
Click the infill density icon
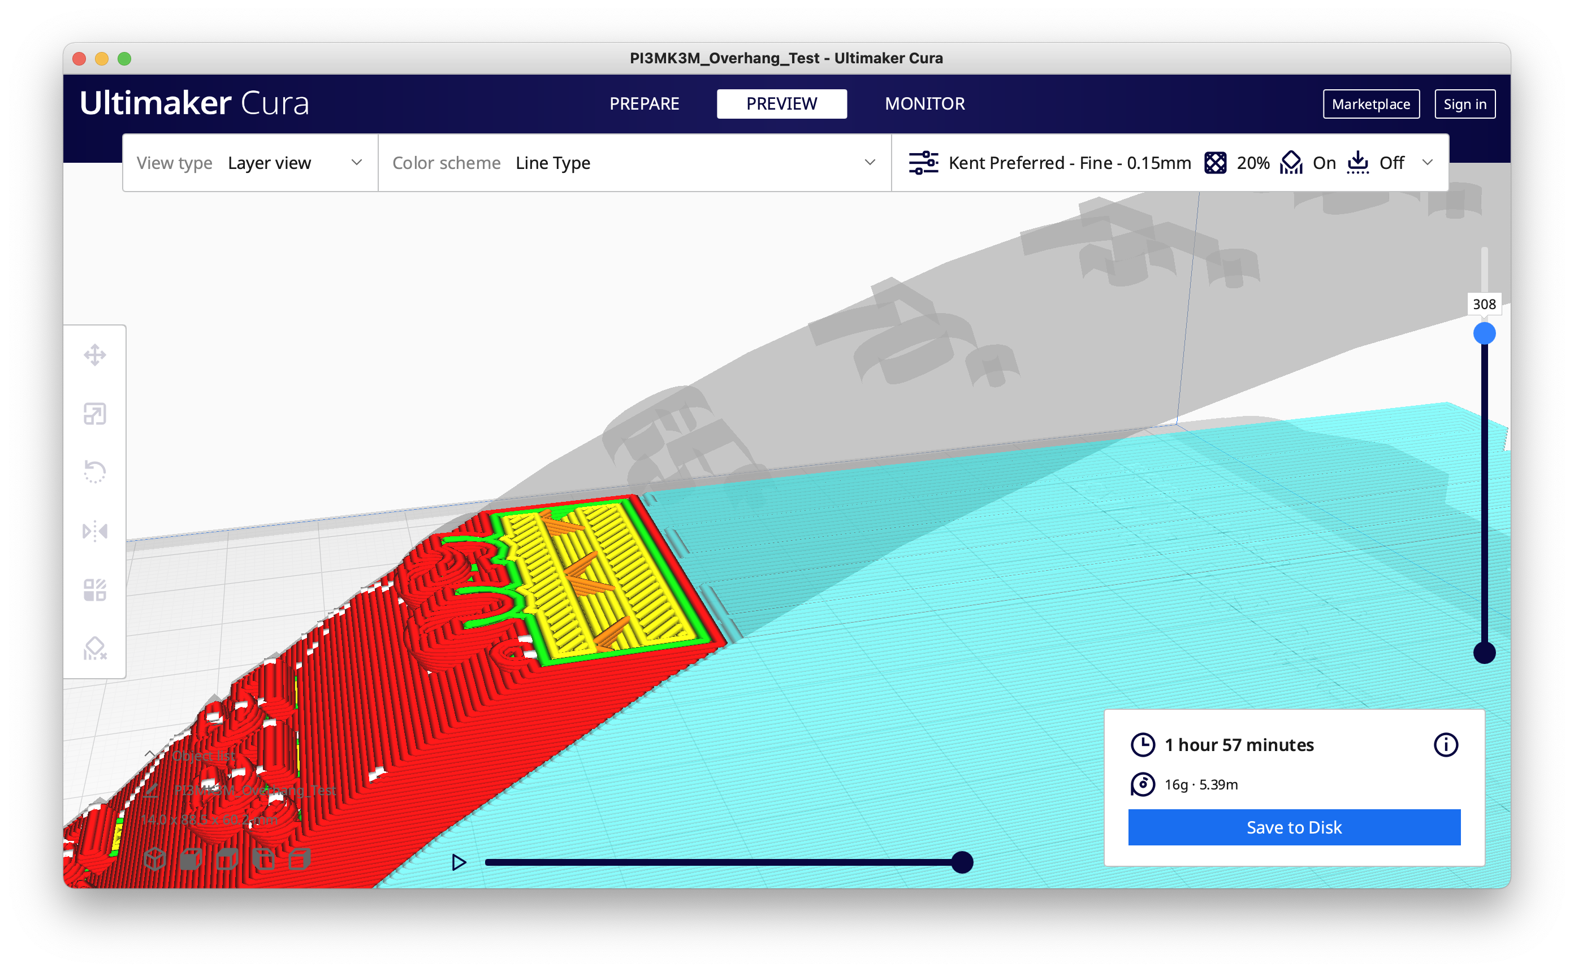1215,163
